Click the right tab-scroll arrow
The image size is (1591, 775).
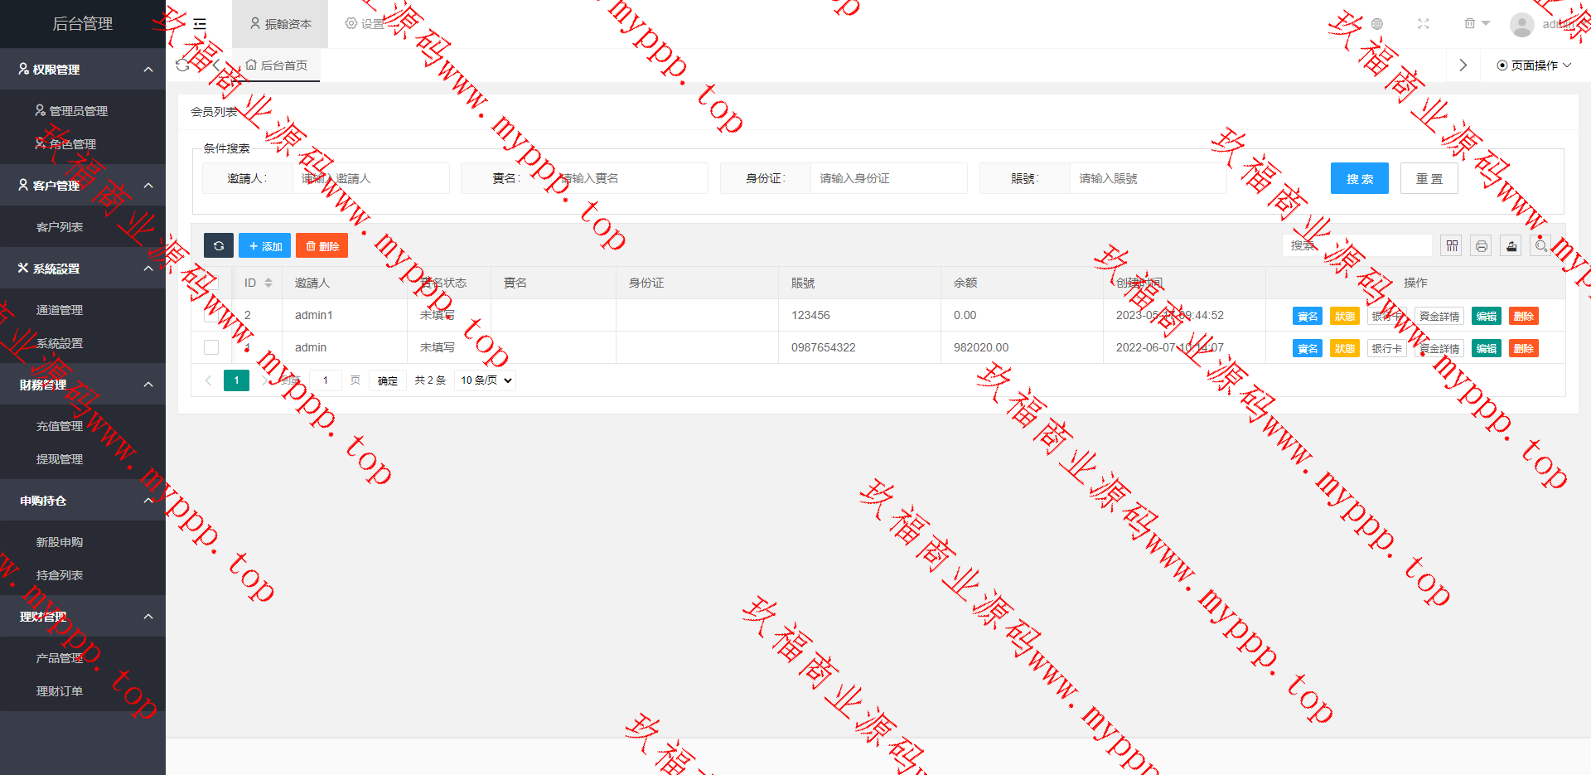point(1463,65)
